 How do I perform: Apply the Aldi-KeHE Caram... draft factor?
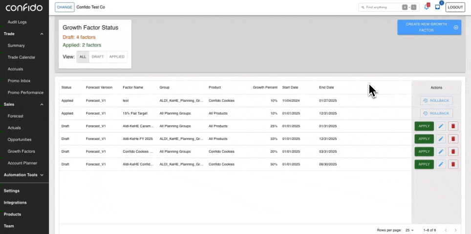point(424,126)
